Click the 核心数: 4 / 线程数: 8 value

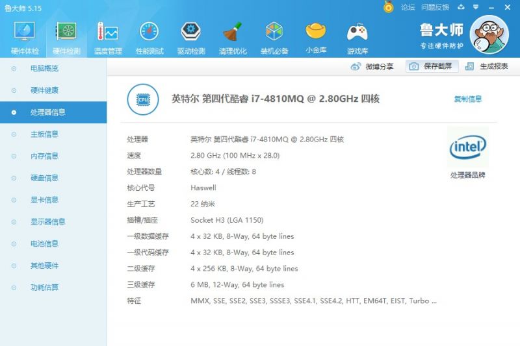(223, 171)
